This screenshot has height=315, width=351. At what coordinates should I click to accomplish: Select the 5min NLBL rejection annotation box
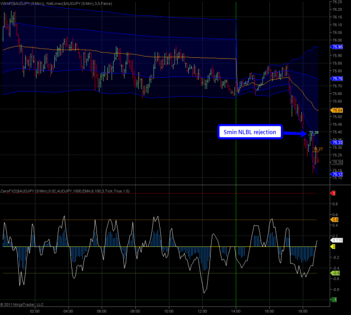(x=250, y=133)
